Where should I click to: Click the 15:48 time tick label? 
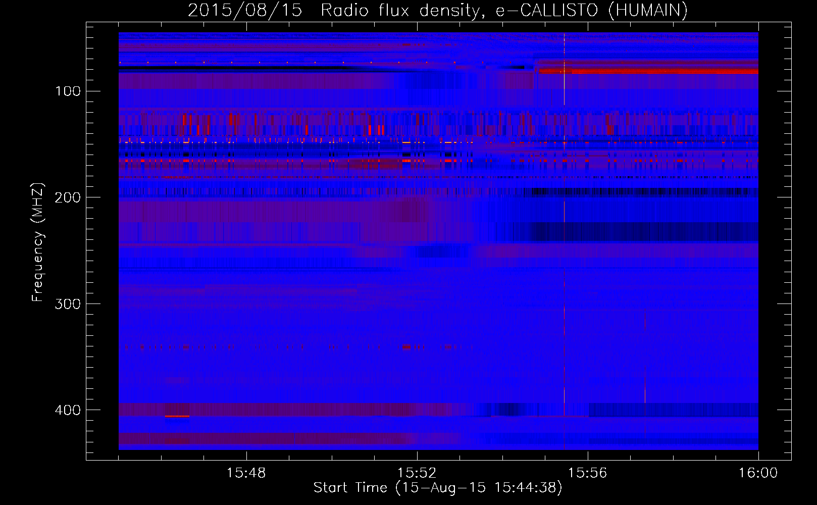point(246,473)
